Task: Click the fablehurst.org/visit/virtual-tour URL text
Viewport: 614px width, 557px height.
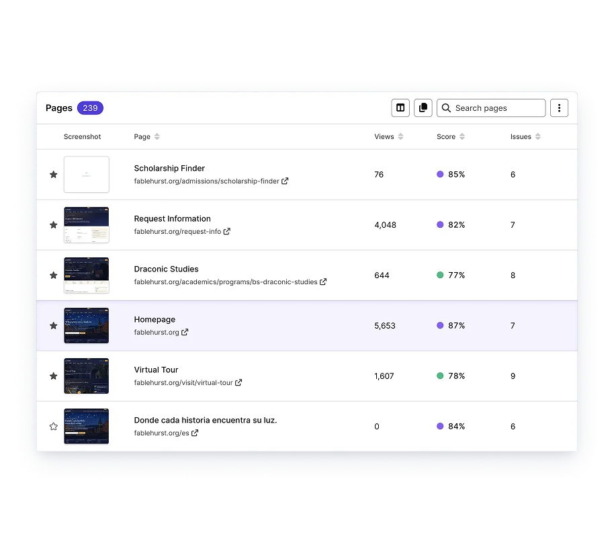Action: pos(183,383)
